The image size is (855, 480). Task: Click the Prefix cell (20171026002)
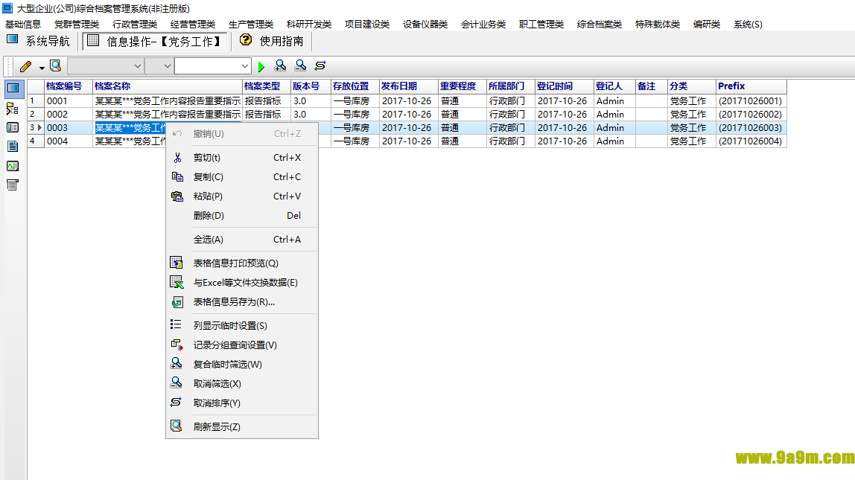click(751, 115)
